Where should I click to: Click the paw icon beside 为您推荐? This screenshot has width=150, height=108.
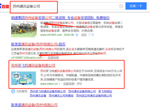click(x=13, y=91)
